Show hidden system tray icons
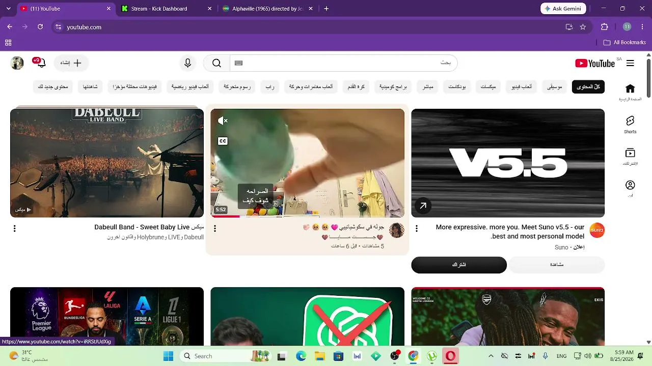 coord(491,356)
